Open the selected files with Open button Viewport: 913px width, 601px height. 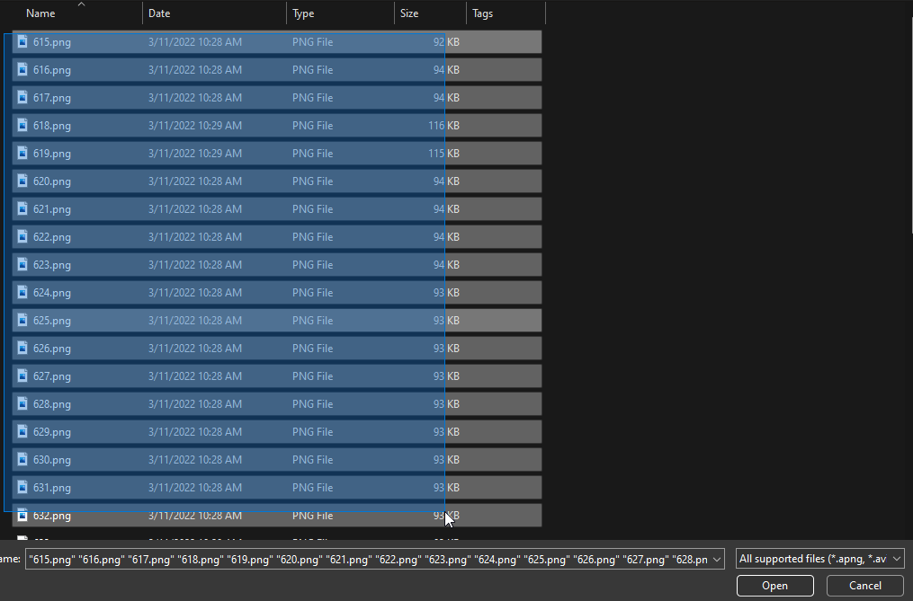(x=775, y=586)
